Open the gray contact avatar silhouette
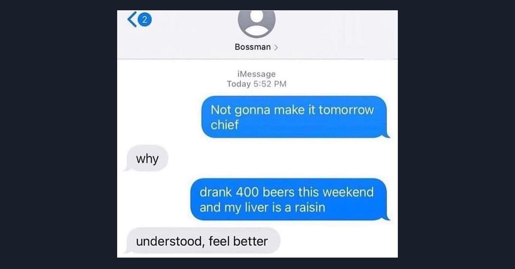 pyautogui.click(x=257, y=24)
